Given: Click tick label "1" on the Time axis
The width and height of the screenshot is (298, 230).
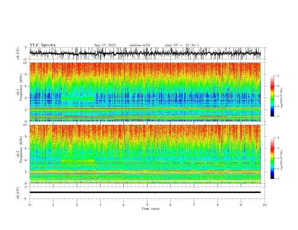Looking at the screenshot, I should point(53,205).
